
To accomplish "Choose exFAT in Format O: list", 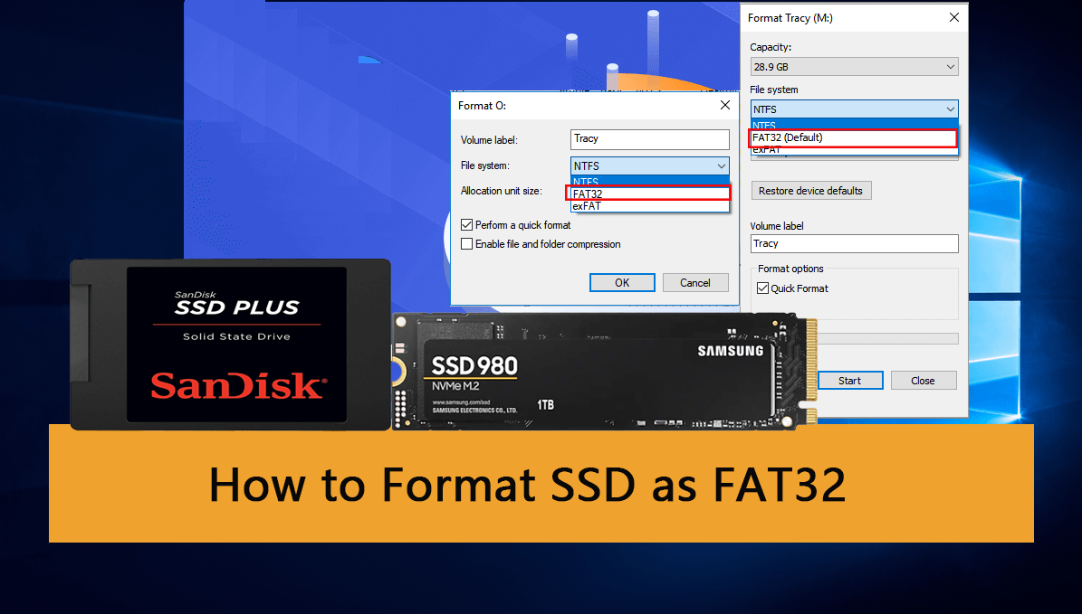I will click(649, 206).
